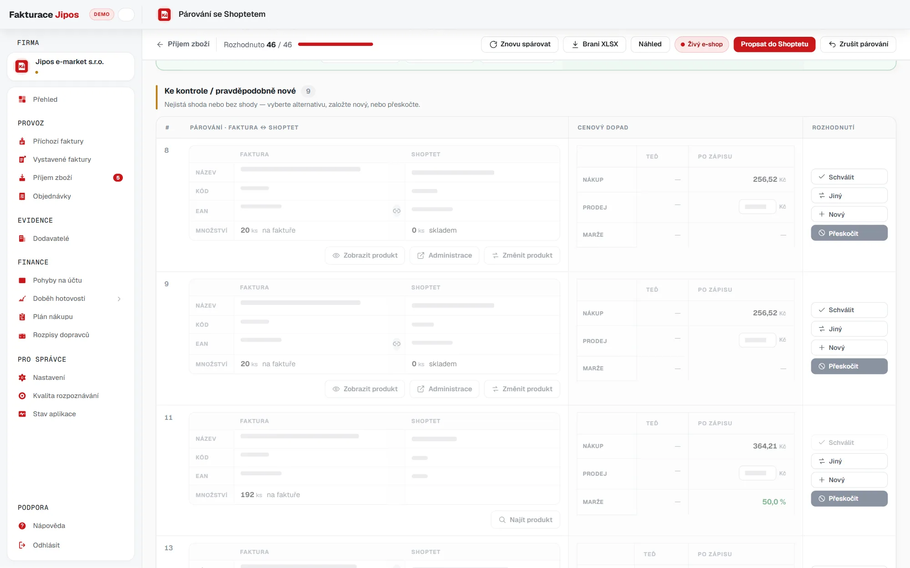Click Propsat do Shoptetu button
The width and height of the screenshot is (910, 568).
click(x=774, y=44)
